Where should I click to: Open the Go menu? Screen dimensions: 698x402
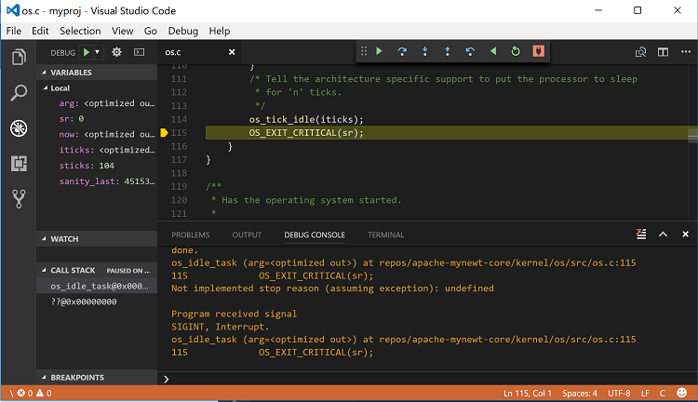pyautogui.click(x=151, y=31)
